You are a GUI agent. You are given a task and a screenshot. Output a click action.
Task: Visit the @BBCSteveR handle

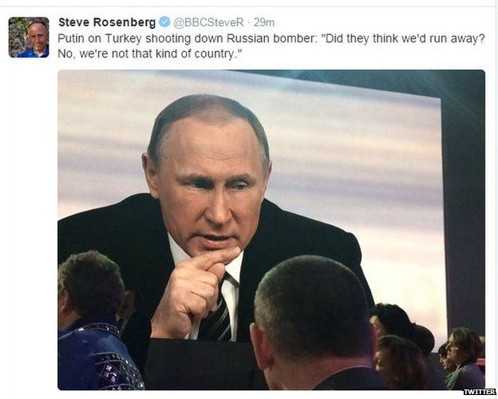(x=208, y=22)
